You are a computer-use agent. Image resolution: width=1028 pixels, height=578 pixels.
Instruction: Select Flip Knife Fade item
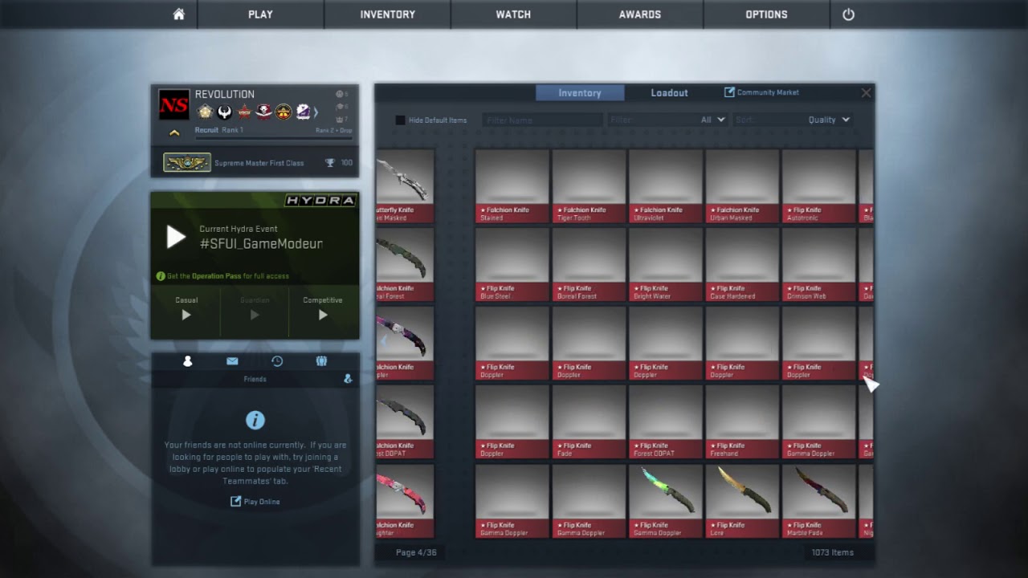589,421
